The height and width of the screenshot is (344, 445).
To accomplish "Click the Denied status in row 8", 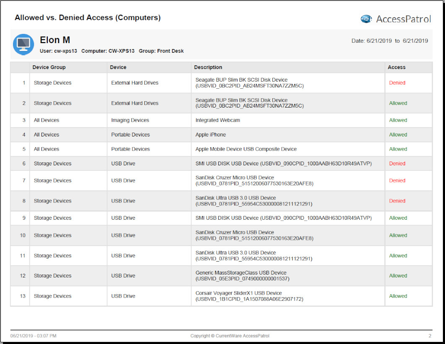I will click(x=397, y=201).
